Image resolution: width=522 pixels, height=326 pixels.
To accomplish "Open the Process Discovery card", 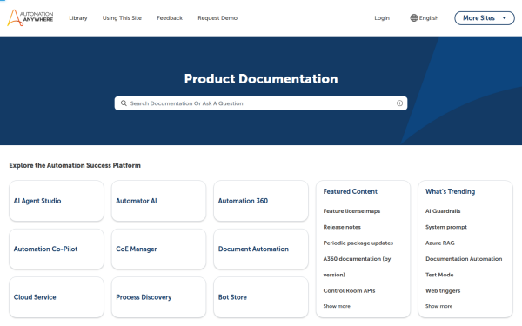I will click(x=159, y=297).
